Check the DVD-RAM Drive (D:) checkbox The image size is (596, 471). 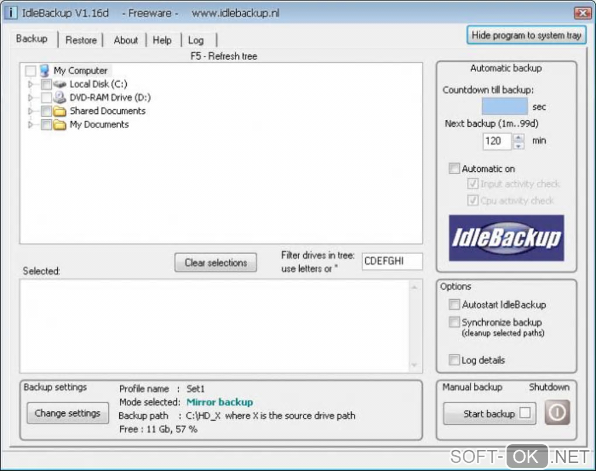pos(46,98)
